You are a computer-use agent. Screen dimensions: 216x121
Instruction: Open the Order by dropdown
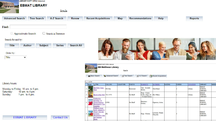click(x=16, y=57)
